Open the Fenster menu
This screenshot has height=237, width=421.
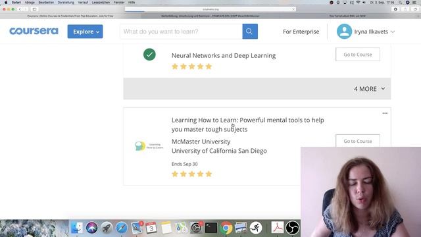point(119,3)
